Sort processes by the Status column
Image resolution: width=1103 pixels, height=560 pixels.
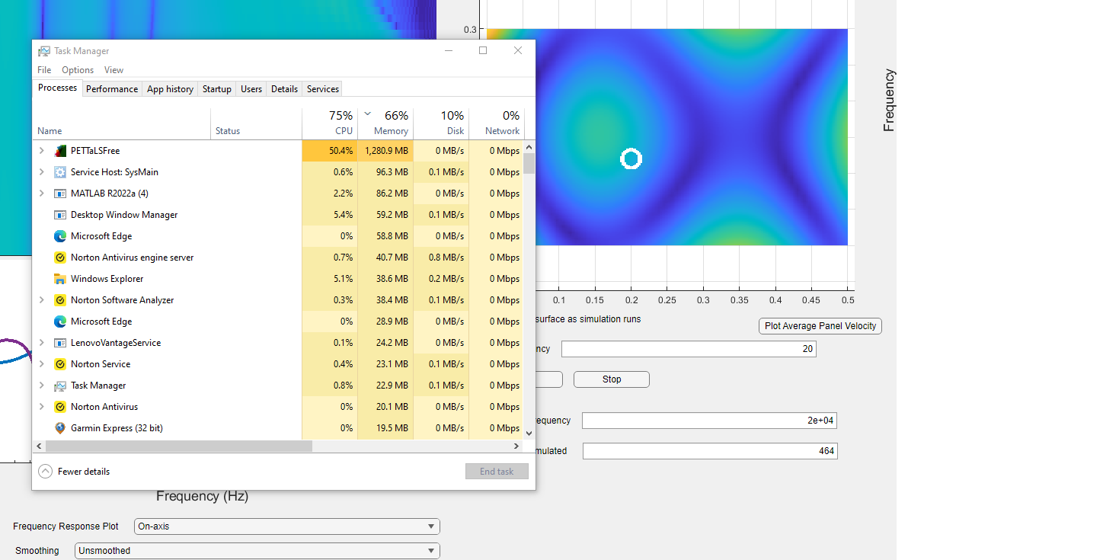point(257,123)
